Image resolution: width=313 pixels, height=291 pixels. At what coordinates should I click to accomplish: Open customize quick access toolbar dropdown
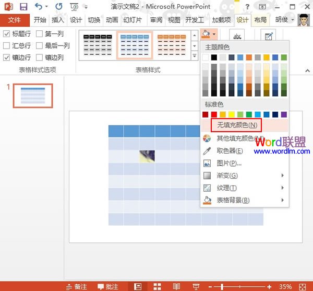click(x=86, y=7)
